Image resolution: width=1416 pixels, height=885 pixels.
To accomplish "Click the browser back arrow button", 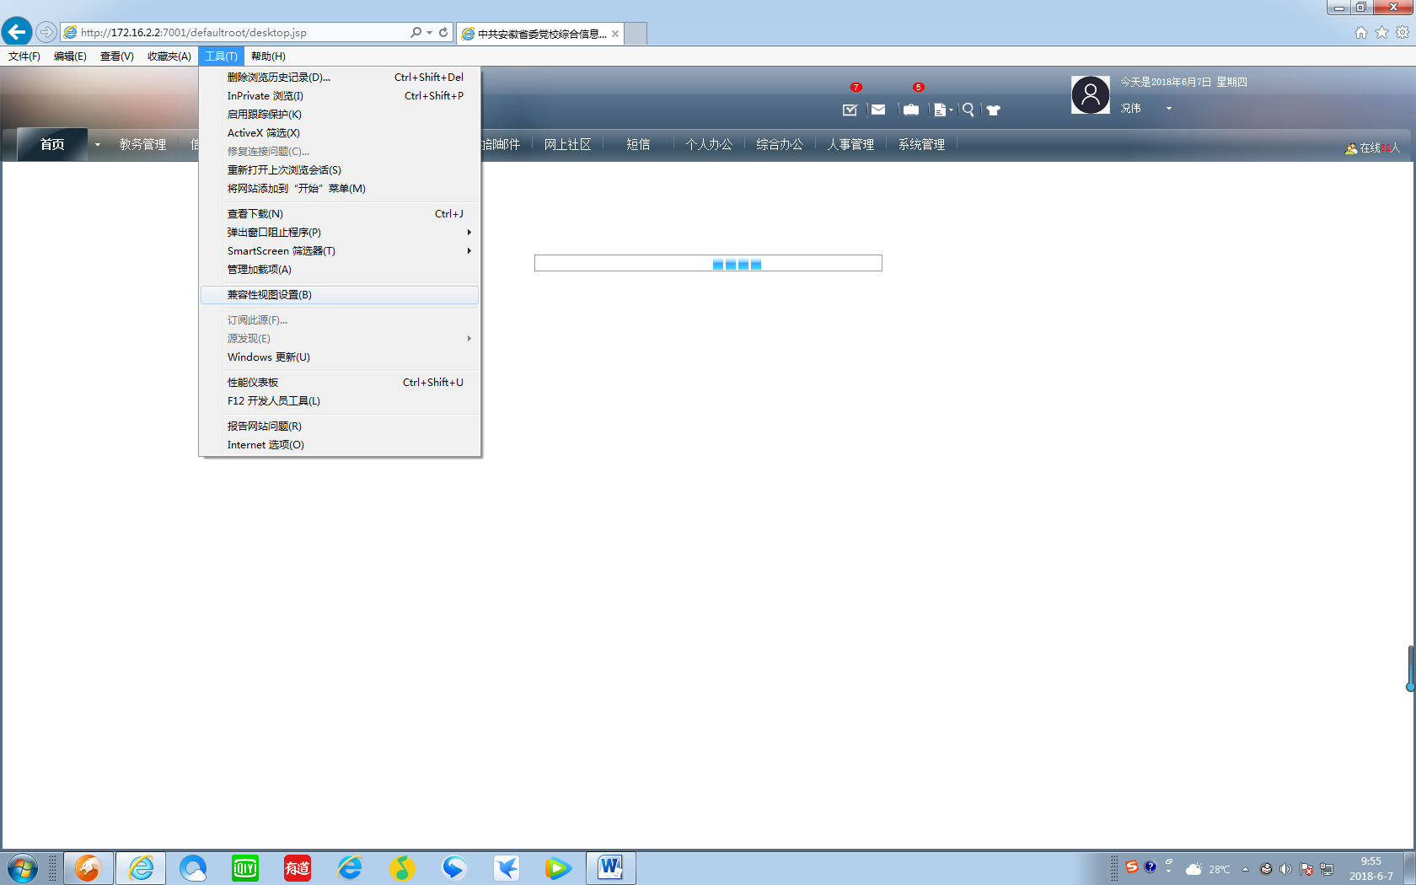I will (x=17, y=32).
